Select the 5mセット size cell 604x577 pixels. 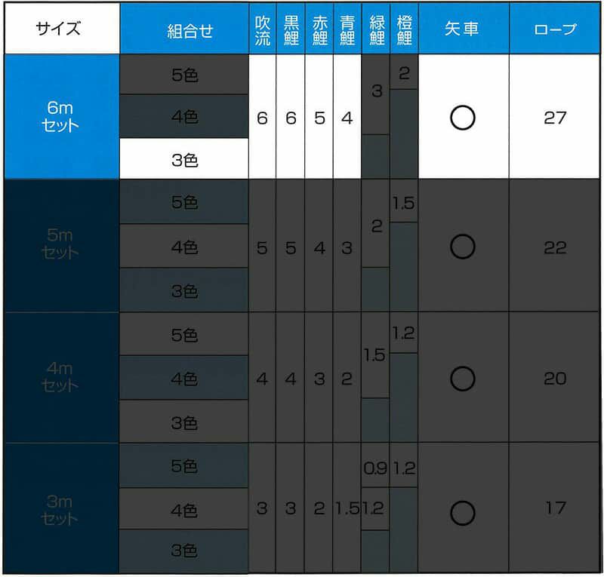tap(62, 246)
